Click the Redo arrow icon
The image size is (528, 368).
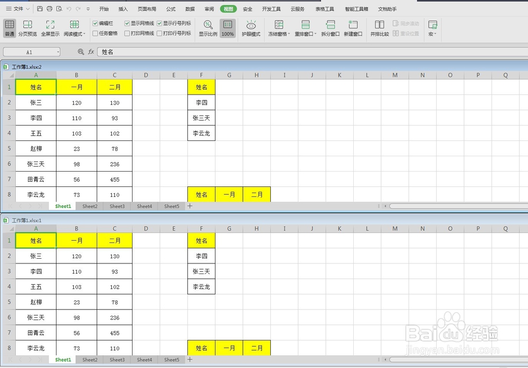(78, 9)
